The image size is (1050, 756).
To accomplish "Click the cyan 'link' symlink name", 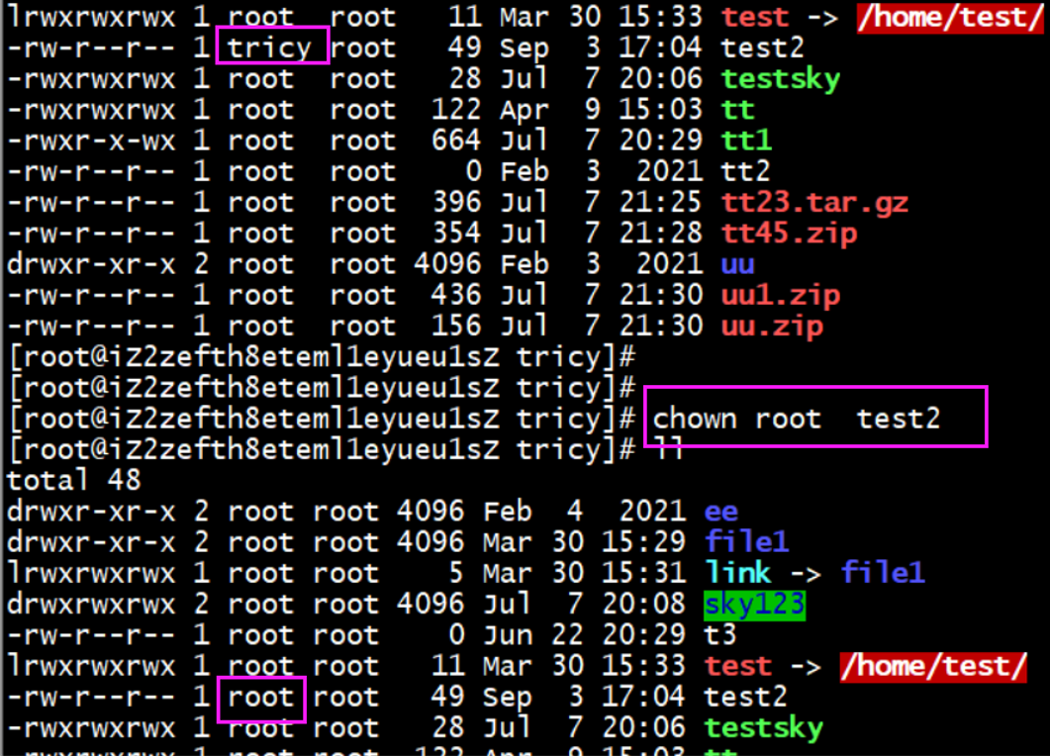I will coord(738,573).
